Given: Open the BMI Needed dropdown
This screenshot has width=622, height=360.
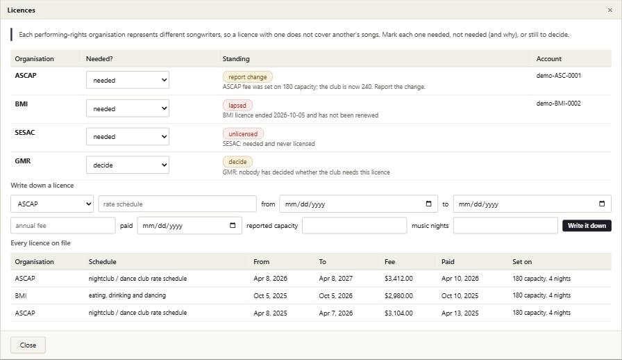Looking at the screenshot, I should click(x=127, y=108).
